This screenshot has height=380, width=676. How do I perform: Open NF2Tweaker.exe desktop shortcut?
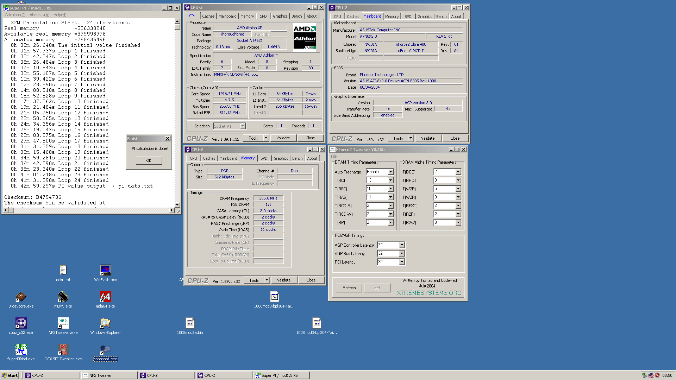(x=63, y=326)
